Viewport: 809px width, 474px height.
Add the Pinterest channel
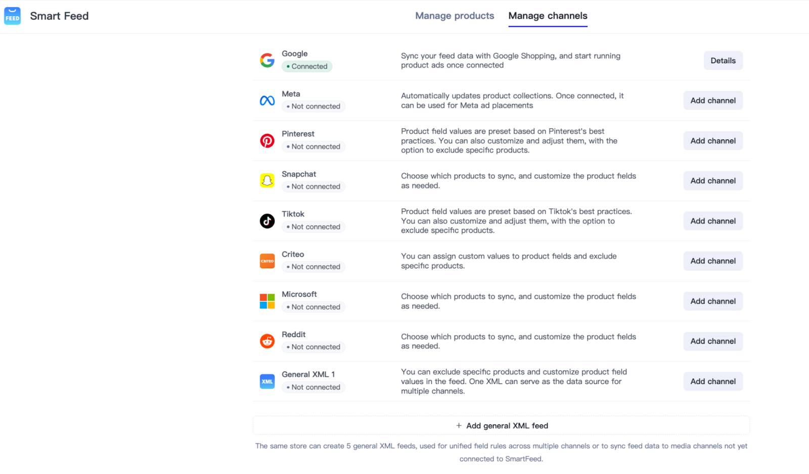712,141
